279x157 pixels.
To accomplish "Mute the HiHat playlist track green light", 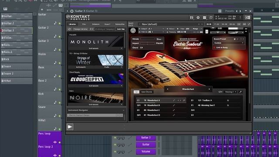I will (60, 129).
